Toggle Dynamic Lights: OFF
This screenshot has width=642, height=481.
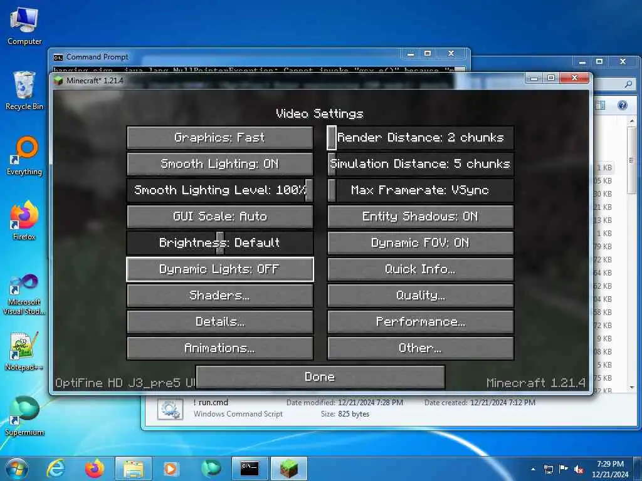pyautogui.click(x=220, y=269)
